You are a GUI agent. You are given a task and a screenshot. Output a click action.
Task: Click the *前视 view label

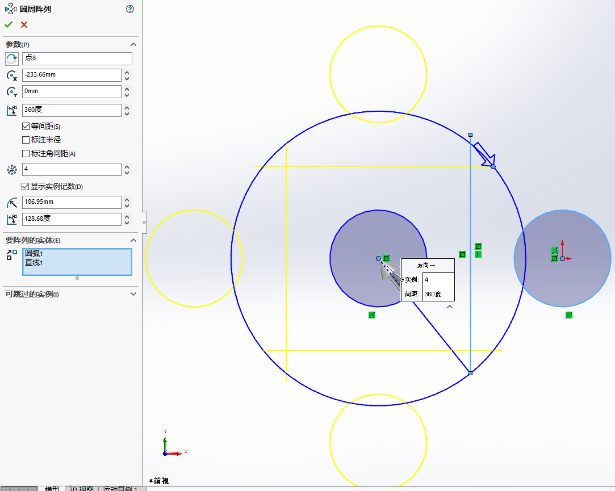159,481
